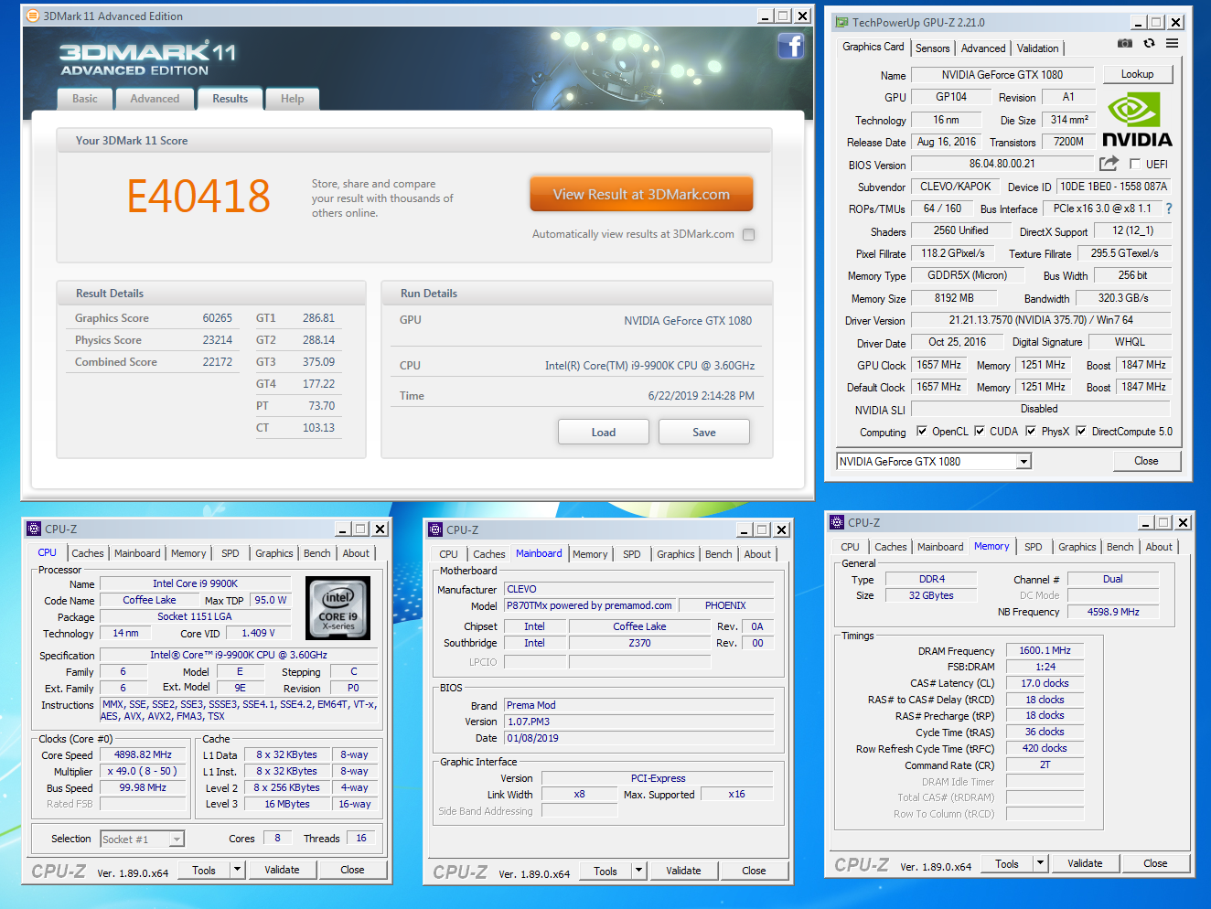Open the GPU selection dropdown in GPU-Z
This screenshot has height=909, width=1211.
click(x=1024, y=462)
